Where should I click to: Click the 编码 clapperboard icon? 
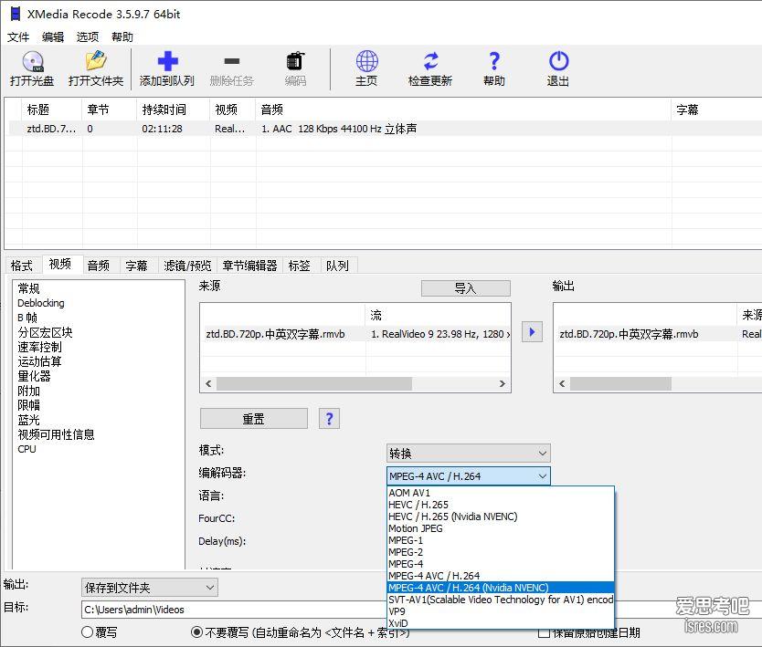point(295,61)
